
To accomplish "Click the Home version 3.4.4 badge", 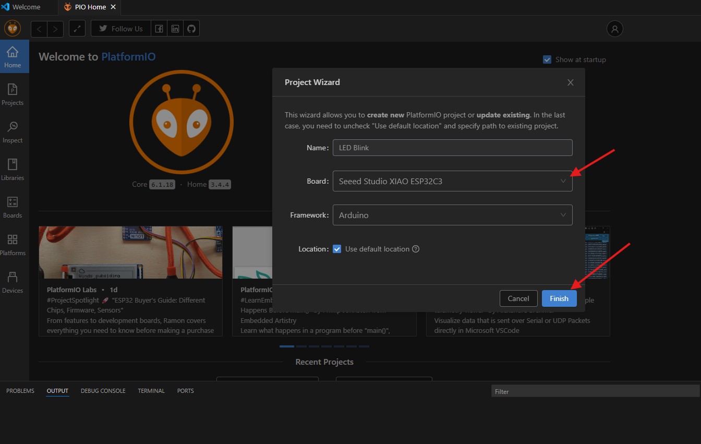I will coord(220,184).
